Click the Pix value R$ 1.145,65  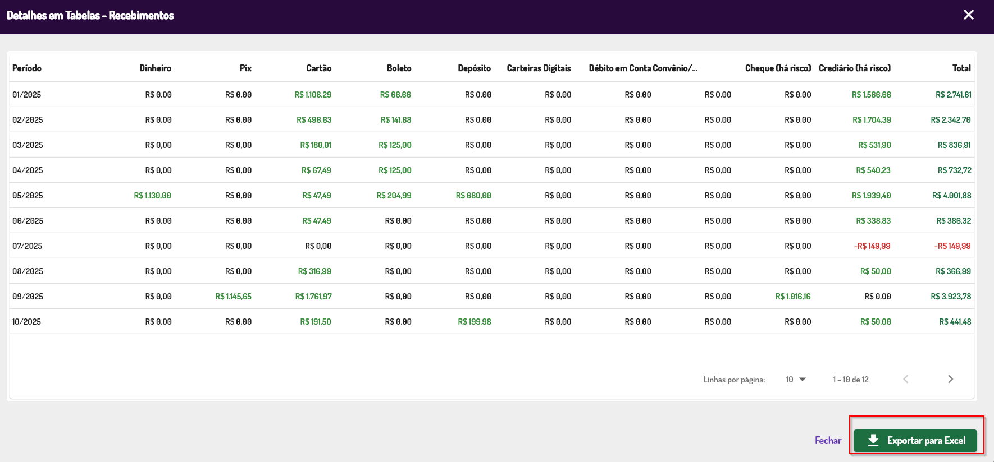point(234,297)
